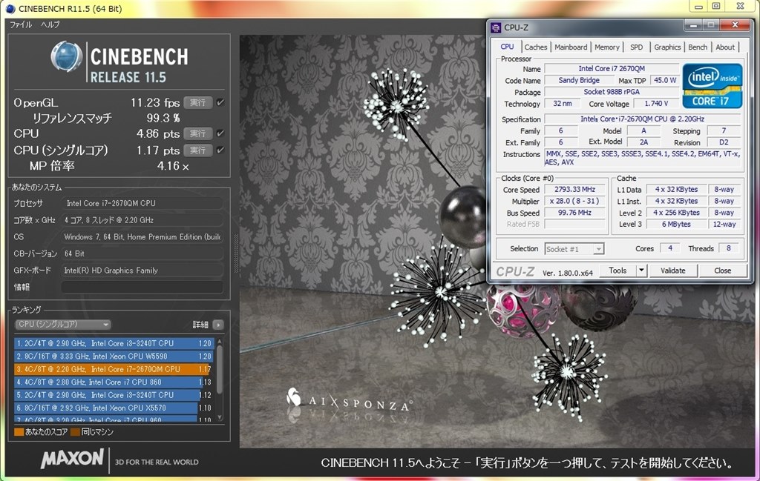Switch to the SPD tab in CPU-Z
The width and height of the screenshot is (760, 481).
click(636, 47)
